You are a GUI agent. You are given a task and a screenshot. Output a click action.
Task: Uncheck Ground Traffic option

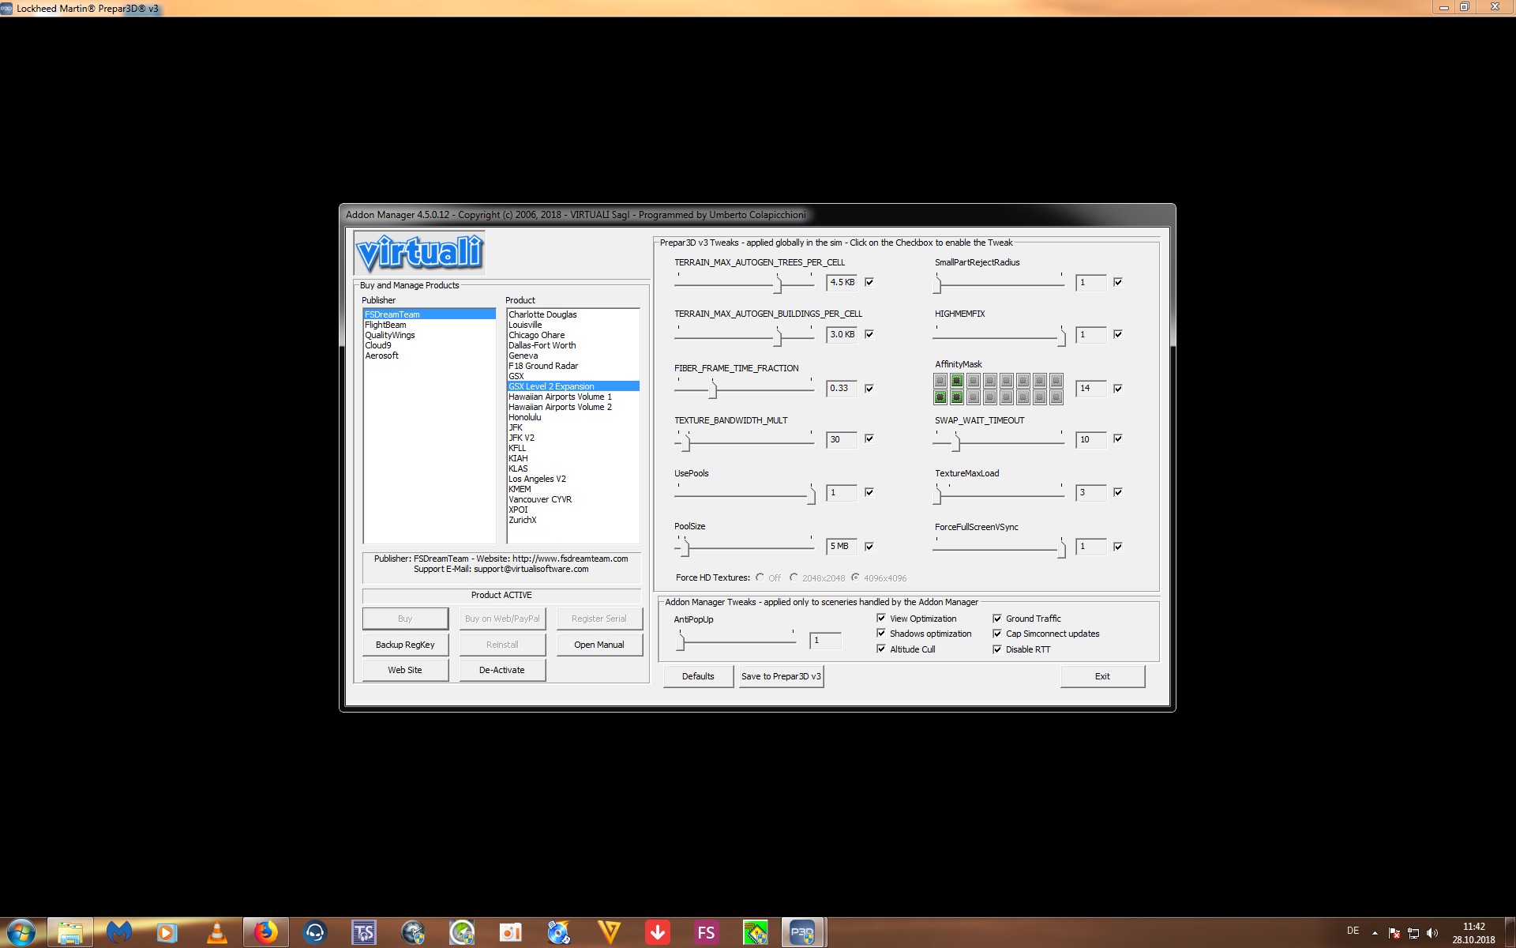997,619
